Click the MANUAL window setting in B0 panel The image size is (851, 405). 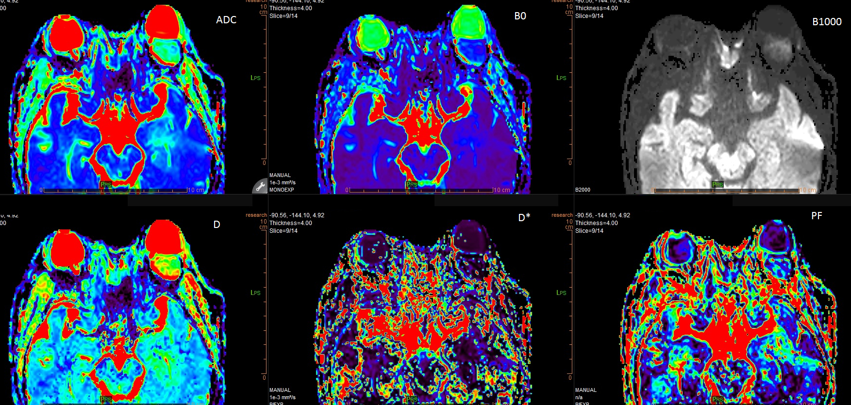point(280,175)
